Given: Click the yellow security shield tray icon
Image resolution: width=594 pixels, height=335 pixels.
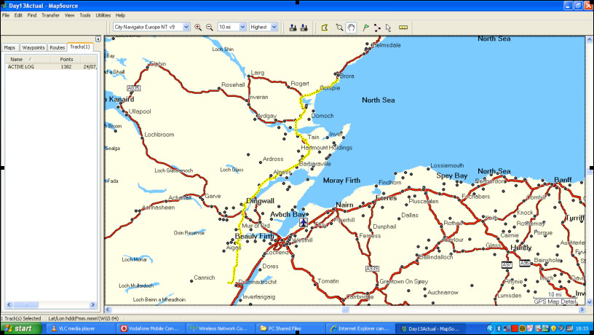Looking at the screenshot, I should (553, 328).
